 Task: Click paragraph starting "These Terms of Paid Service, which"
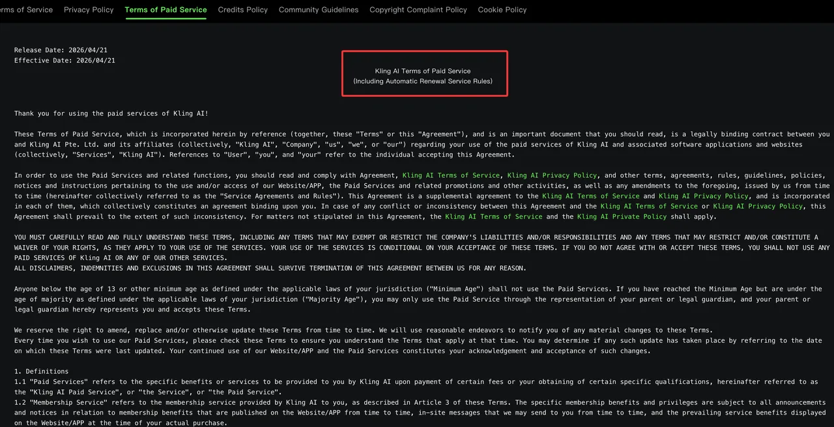pyautogui.click(x=422, y=145)
